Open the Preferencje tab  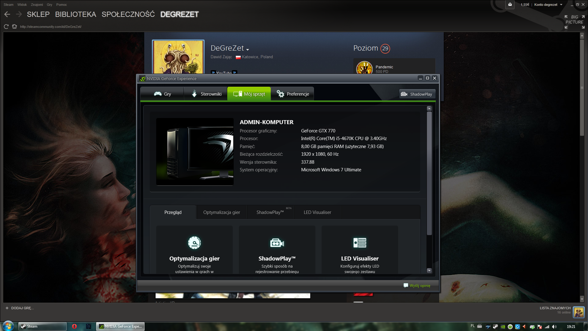pos(292,94)
